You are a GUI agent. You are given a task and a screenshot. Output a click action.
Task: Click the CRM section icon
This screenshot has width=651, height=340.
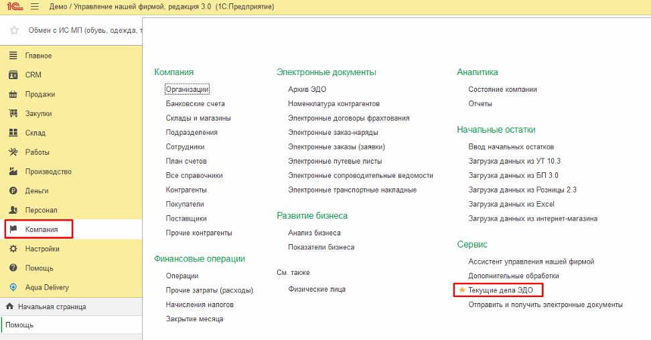[x=13, y=75]
